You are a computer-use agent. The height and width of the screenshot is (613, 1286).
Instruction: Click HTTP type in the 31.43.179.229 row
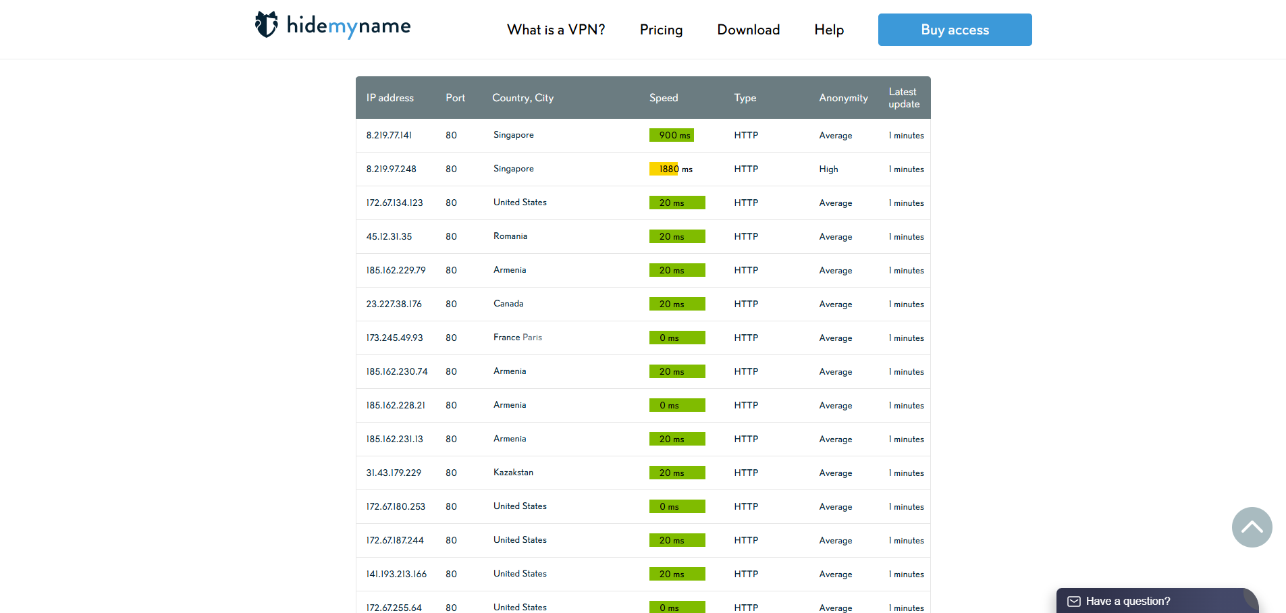point(746,473)
